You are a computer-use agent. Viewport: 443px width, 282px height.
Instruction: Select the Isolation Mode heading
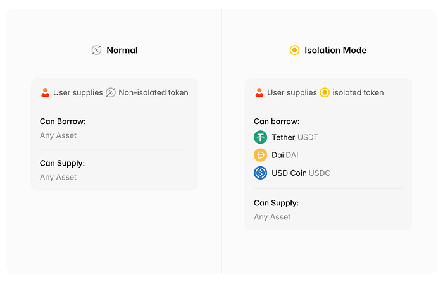tap(335, 50)
